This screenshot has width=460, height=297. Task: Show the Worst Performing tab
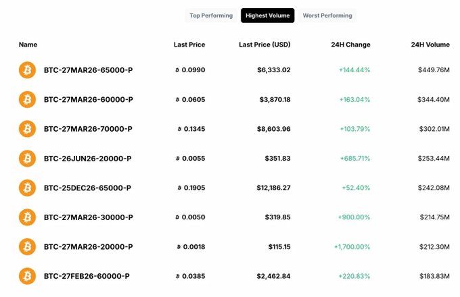327,15
